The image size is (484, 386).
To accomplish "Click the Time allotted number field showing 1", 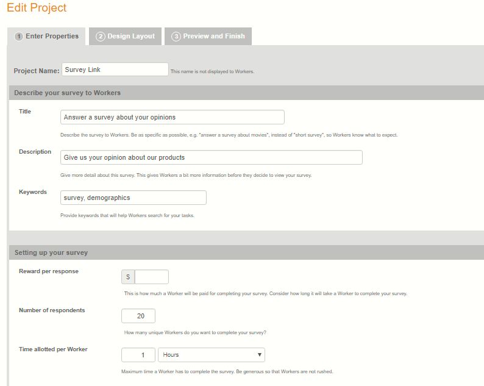I will pyautogui.click(x=138, y=355).
